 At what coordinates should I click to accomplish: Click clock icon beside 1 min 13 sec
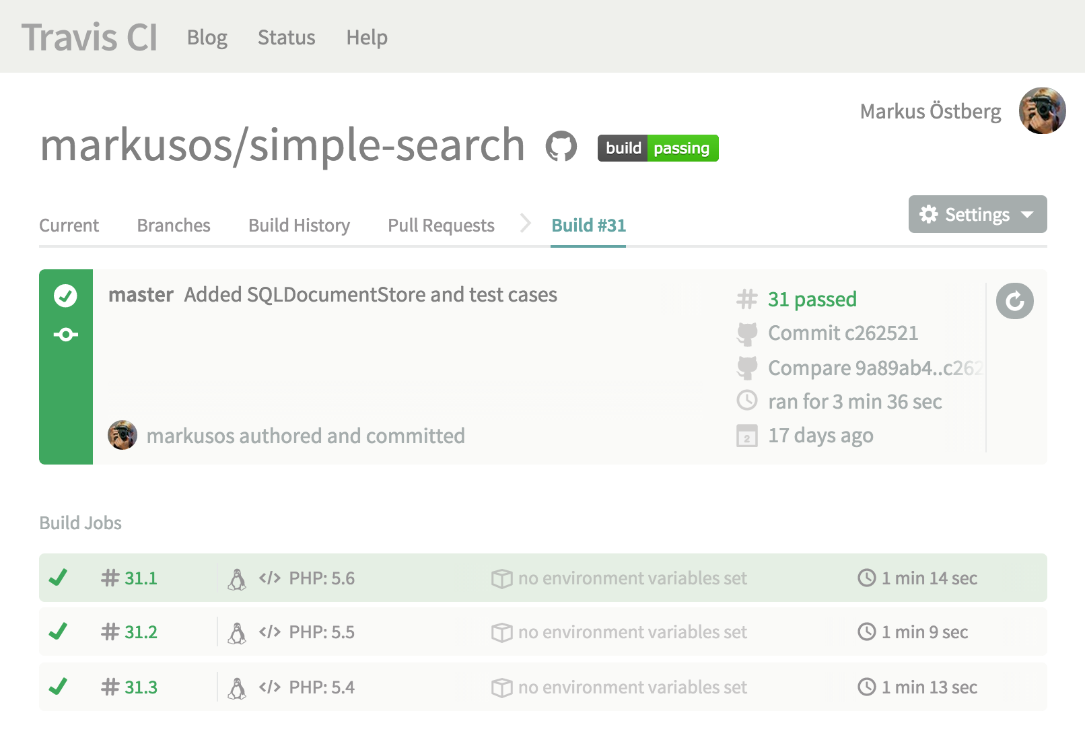867,687
